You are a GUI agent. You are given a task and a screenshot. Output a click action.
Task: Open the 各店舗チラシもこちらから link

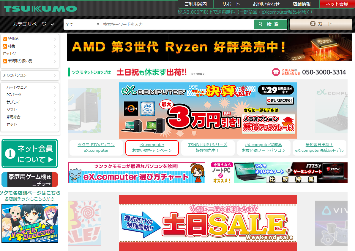pyautogui.click(x=30, y=199)
